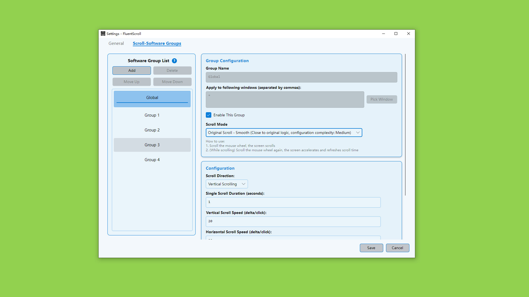
Task: Select Group 2 in the list
Action: tap(152, 130)
